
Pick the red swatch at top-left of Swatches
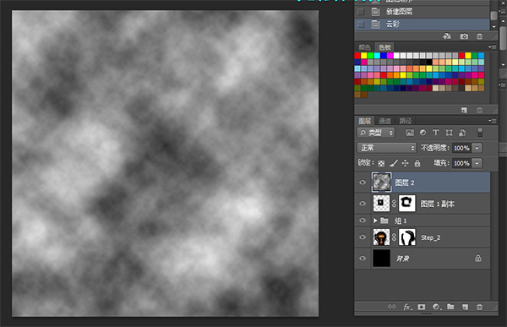(357, 56)
